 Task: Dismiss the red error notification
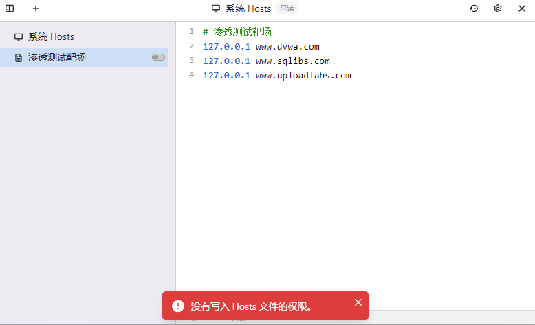[x=358, y=302]
